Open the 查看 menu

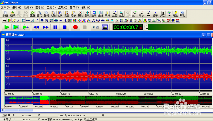[40, 8]
